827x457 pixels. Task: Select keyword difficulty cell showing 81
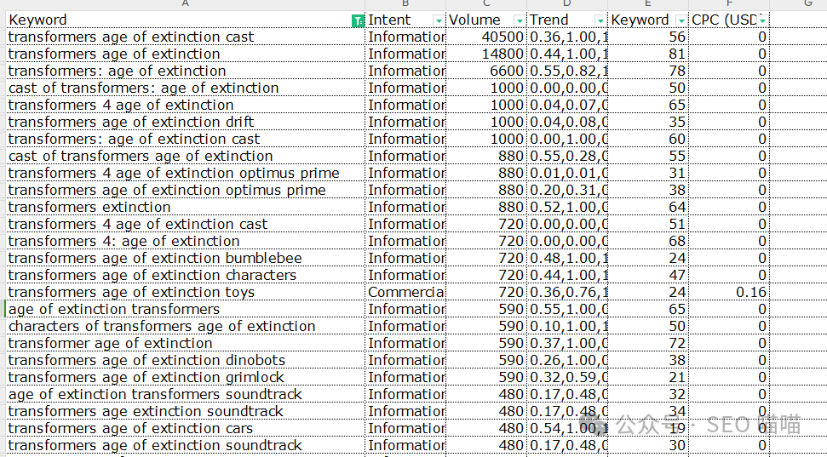[x=648, y=54]
